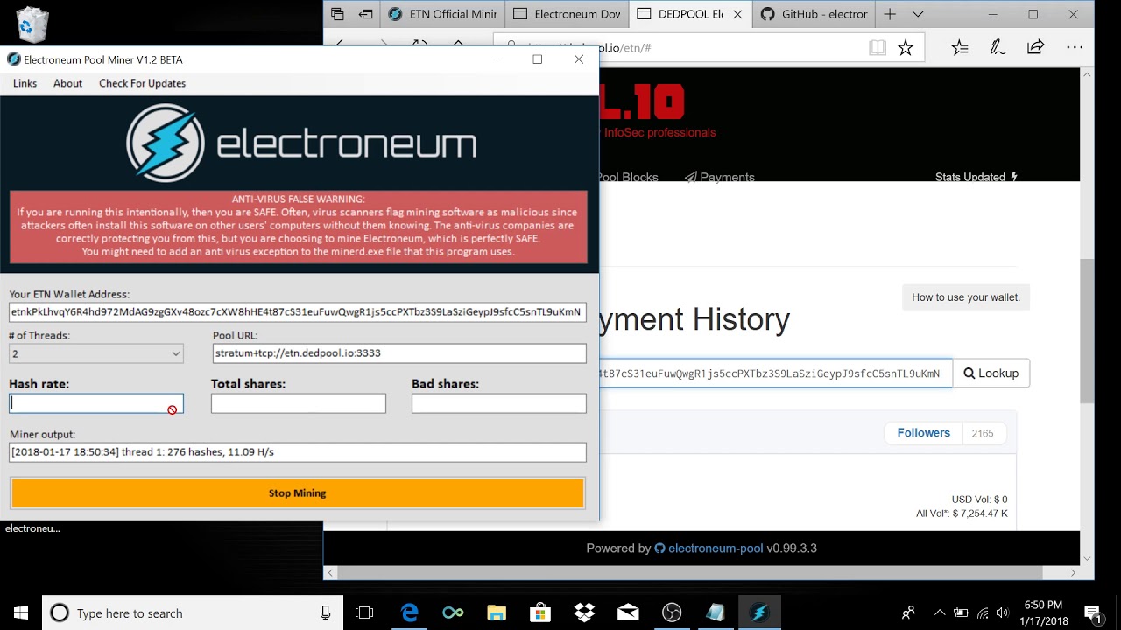The width and height of the screenshot is (1121, 630).
Task: Open the Payments link on DEDPOOL page
Action: tap(719, 177)
